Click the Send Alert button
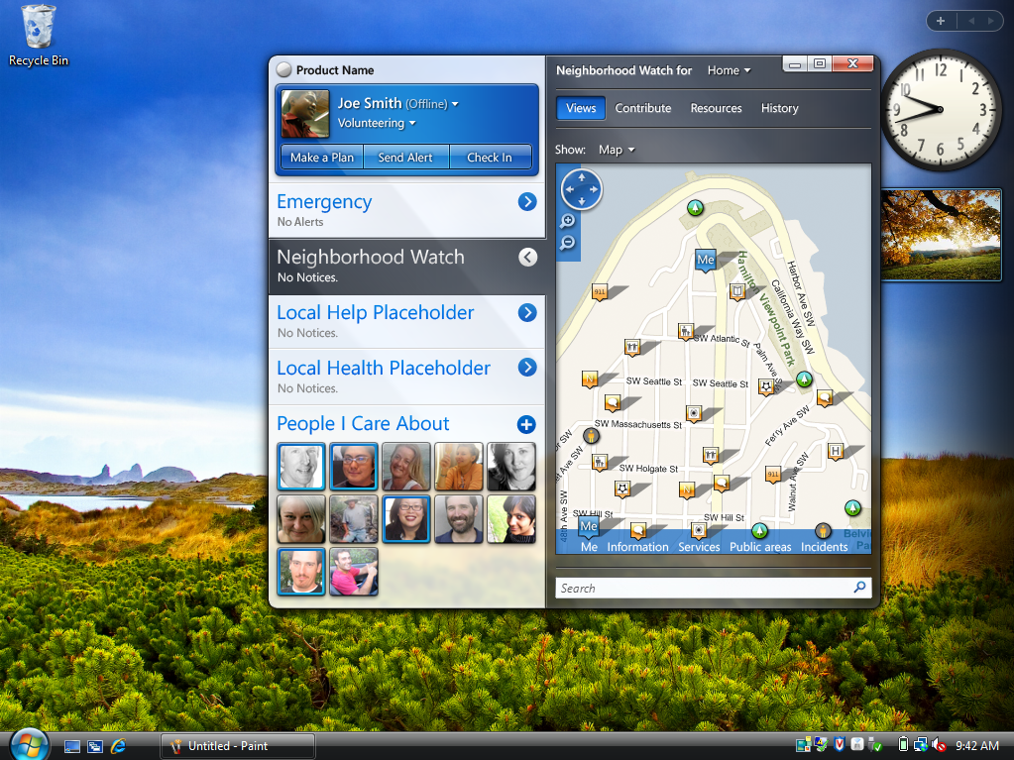Screen dimensions: 1014x760 405,157
